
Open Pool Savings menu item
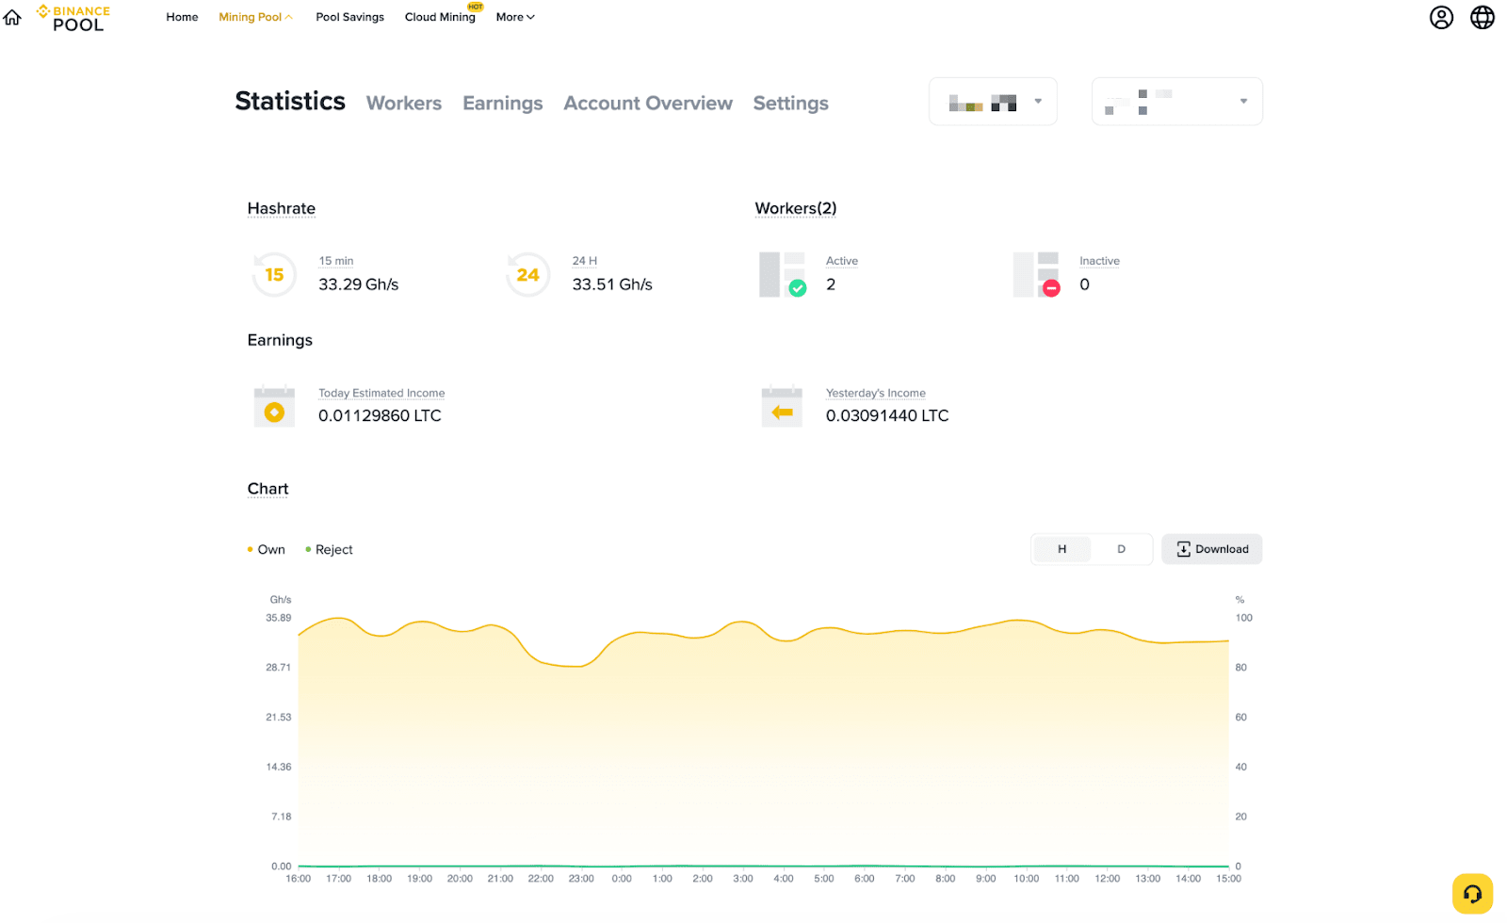tap(349, 17)
